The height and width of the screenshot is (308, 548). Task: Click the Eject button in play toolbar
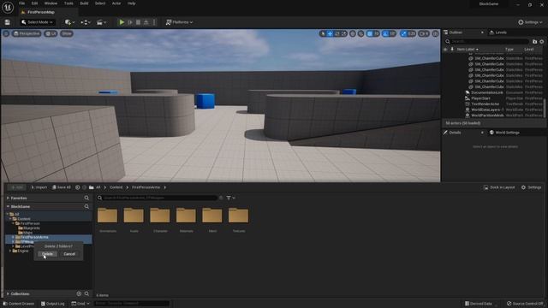(x=146, y=22)
